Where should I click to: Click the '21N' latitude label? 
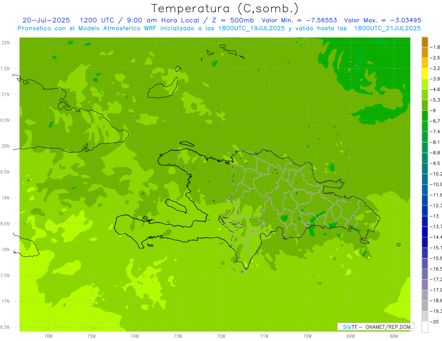[x=6, y=94]
